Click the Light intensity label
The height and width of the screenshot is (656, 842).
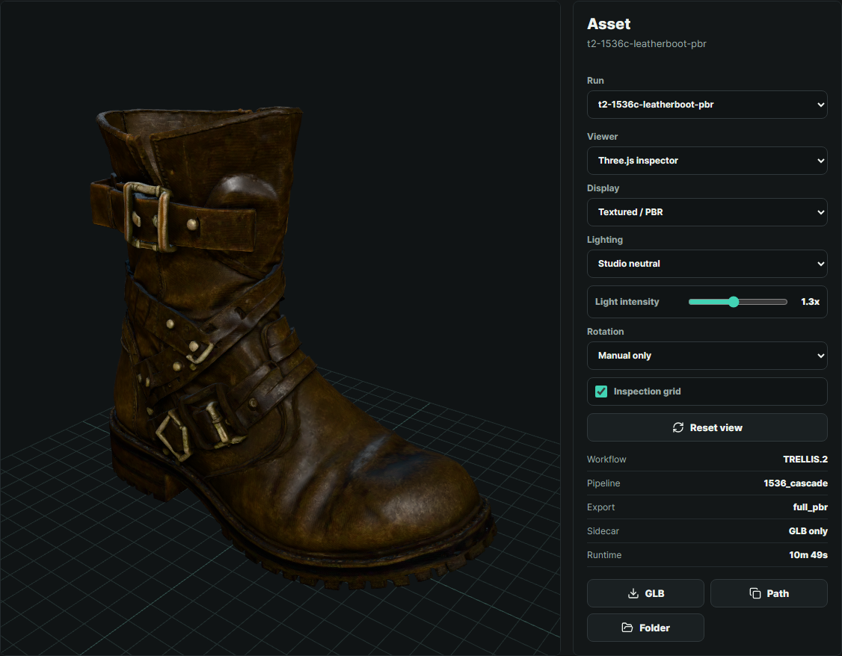627,302
